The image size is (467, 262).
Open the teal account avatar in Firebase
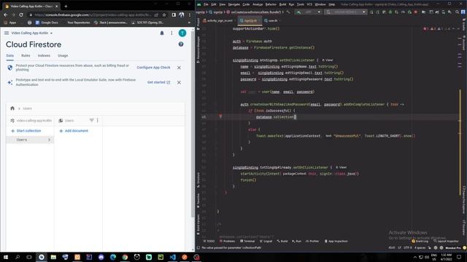point(182,33)
